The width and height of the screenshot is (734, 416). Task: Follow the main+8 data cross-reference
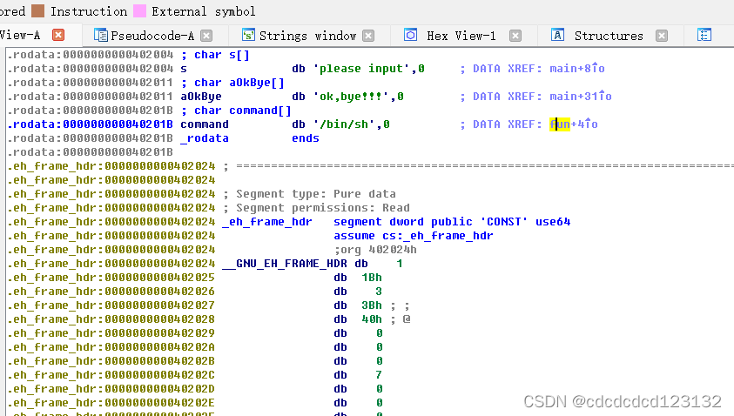coord(576,69)
